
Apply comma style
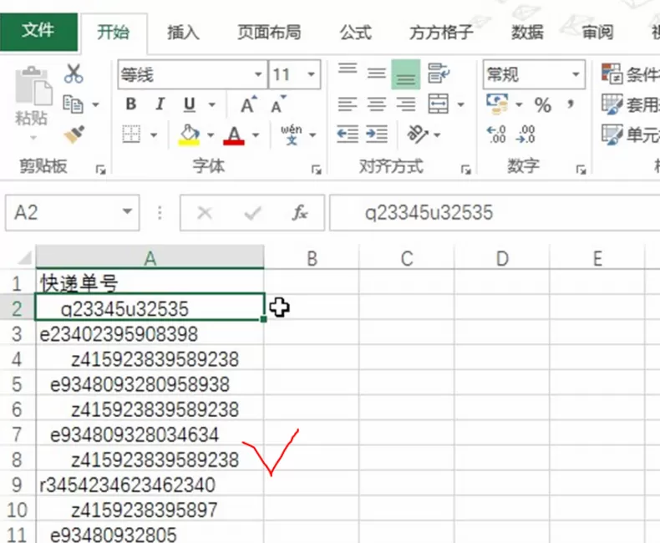pos(571,104)
